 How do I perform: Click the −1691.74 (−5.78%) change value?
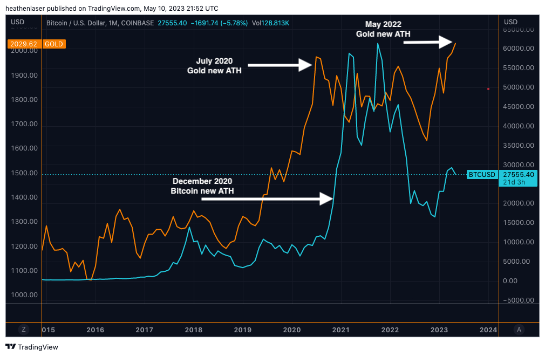(219, 23)
